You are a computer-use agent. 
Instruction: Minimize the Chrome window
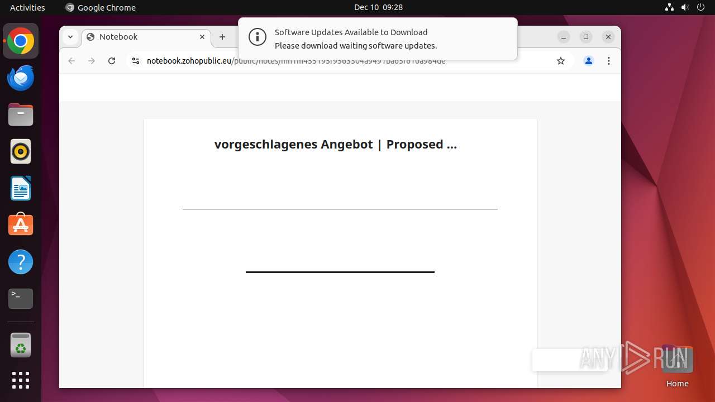click(564, 37)
